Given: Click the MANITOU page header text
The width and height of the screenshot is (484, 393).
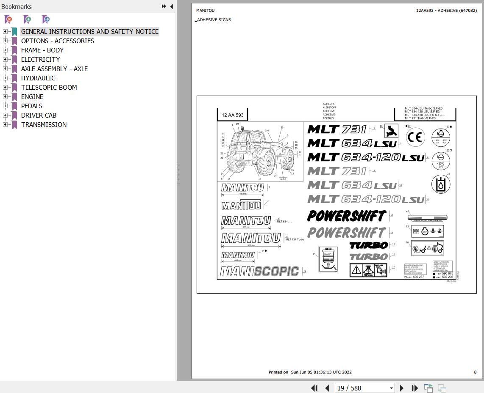Looking at the screenshot, I should pos(205,11).
